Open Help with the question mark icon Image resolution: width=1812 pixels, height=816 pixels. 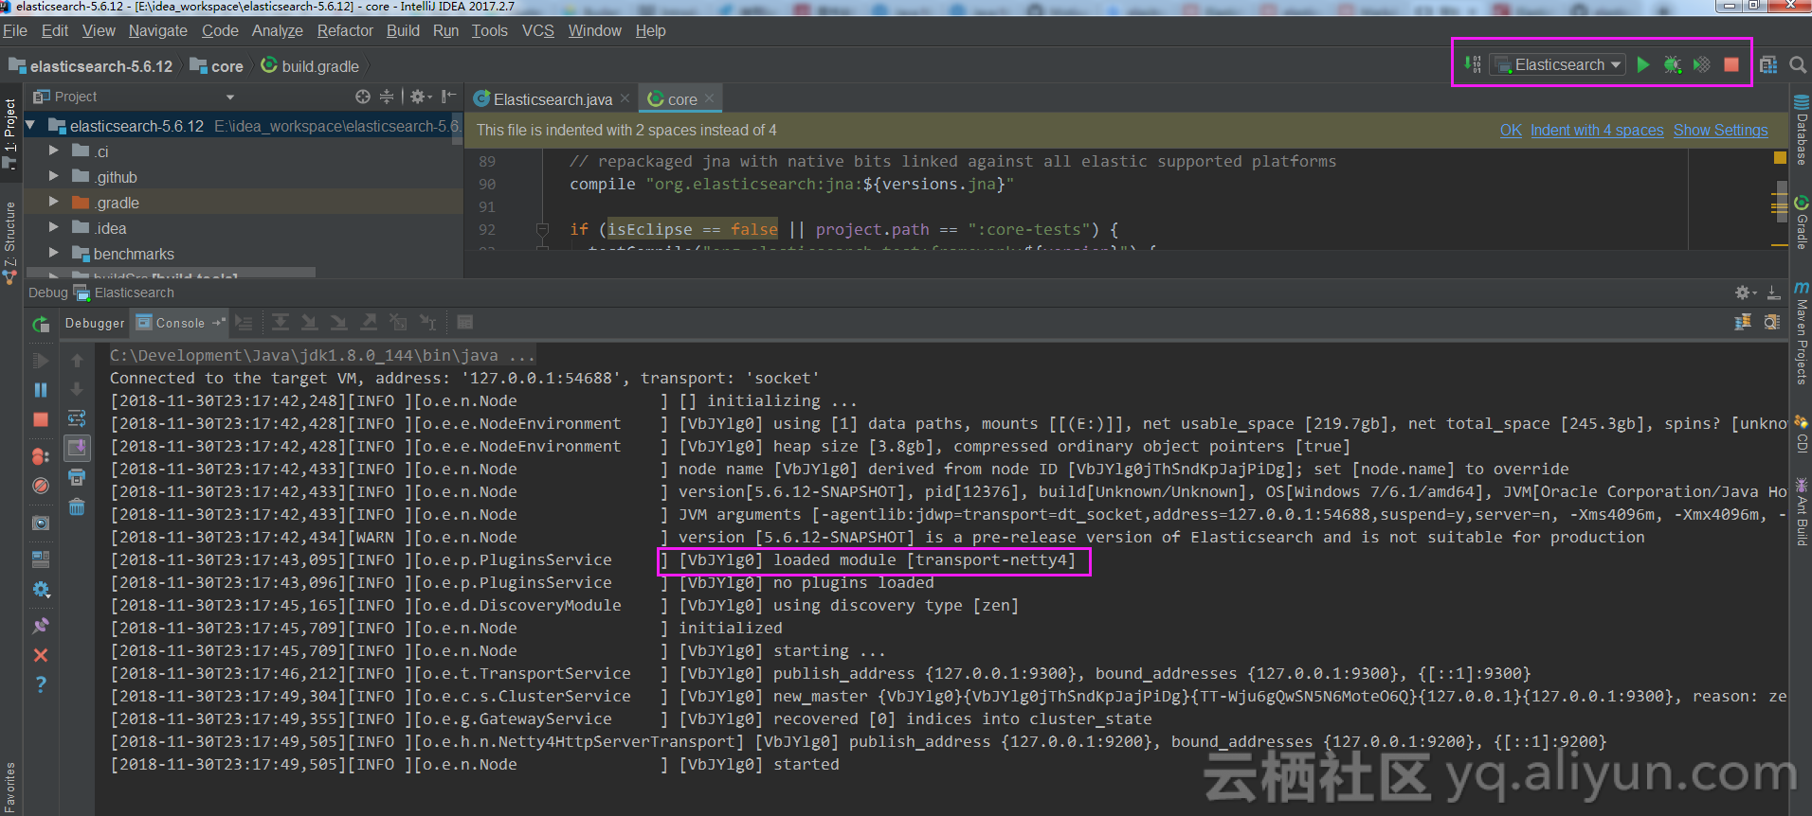click(x=41, y=684)
